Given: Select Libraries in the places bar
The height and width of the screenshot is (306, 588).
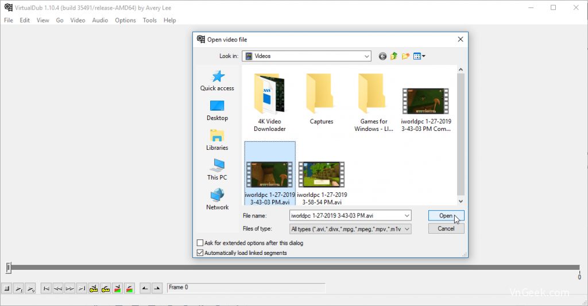Looking at the screenshot, I should coord(217,140).
